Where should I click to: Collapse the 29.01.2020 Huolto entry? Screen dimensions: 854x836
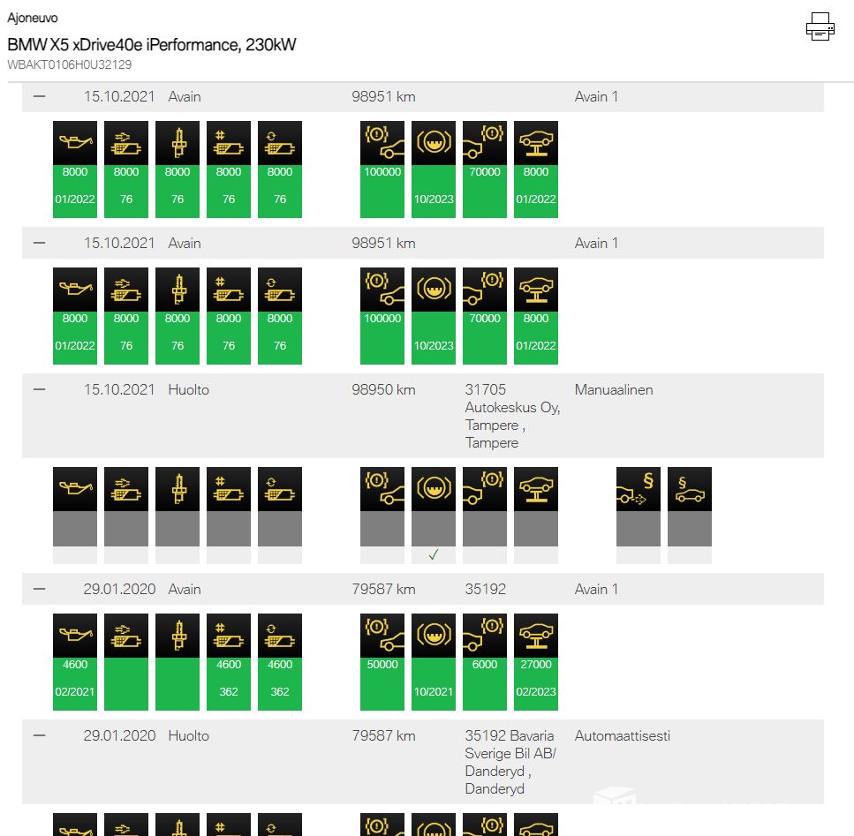[x=39, y=735]
